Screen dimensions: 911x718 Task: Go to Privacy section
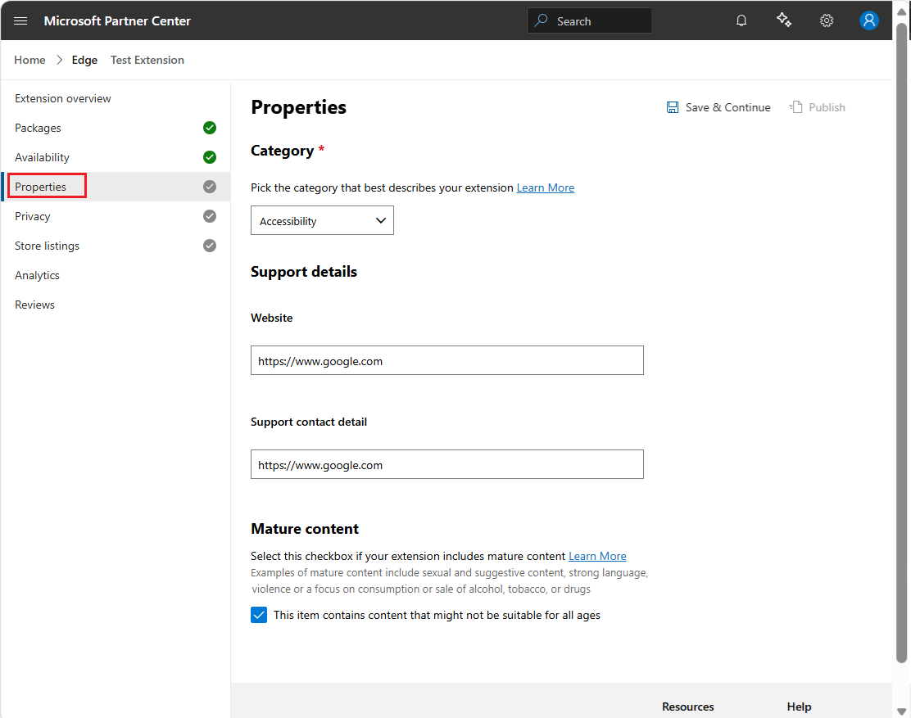click(x=33, y=216)
